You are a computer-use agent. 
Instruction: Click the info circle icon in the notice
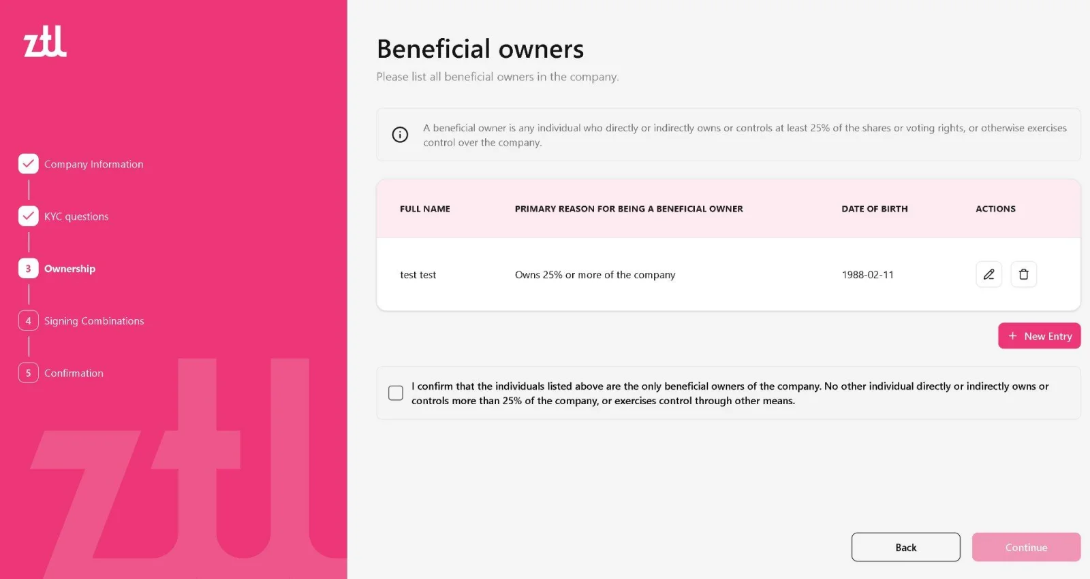(400, 135)
